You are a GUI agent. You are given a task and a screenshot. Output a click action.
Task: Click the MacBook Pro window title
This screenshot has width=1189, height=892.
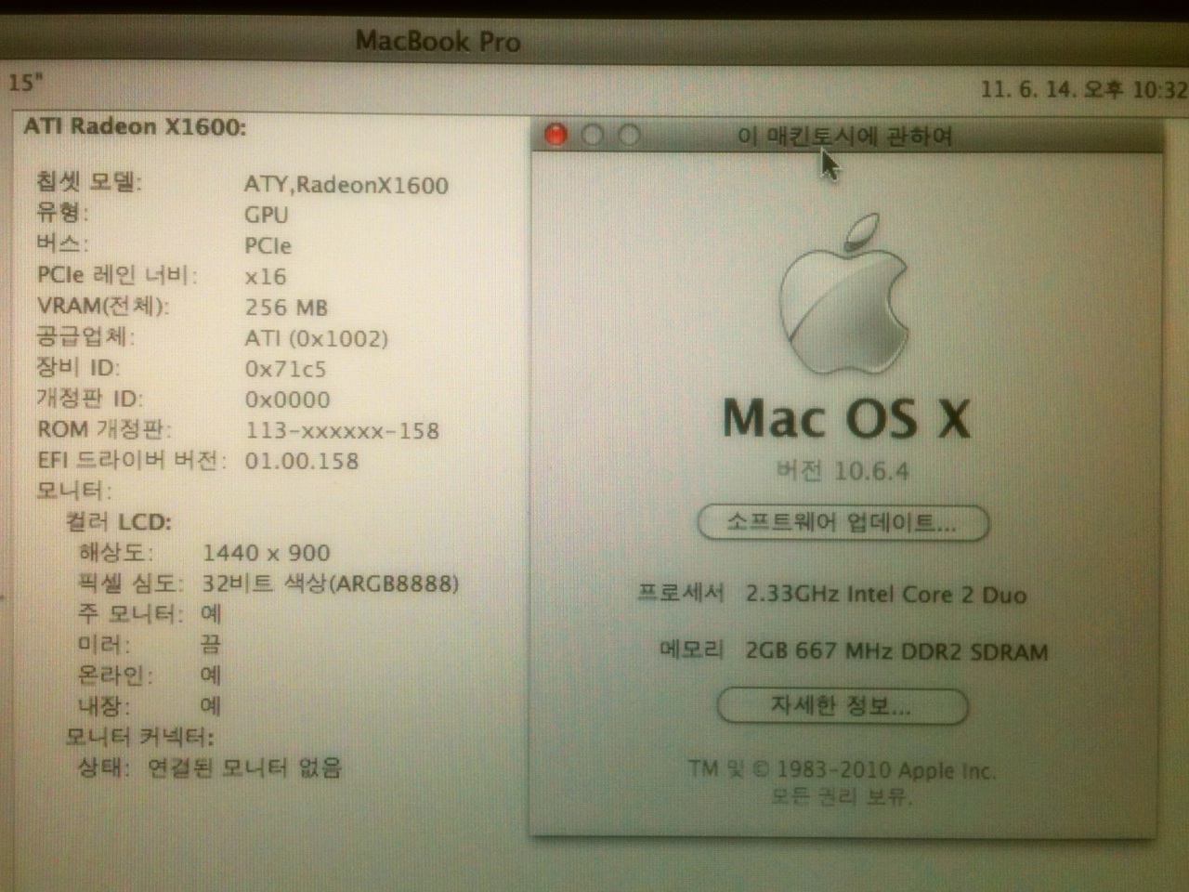[438, 41]
